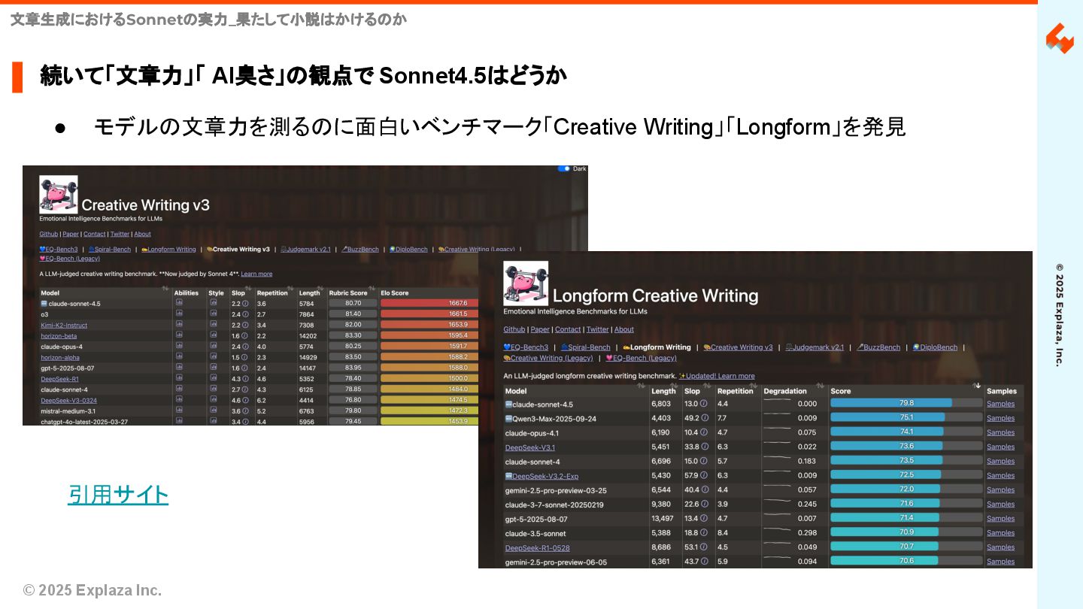Screen dimensions: 1083x609
Task: Click Slop info icon for claude-3.5-sonnet
Action: point(705,532)
